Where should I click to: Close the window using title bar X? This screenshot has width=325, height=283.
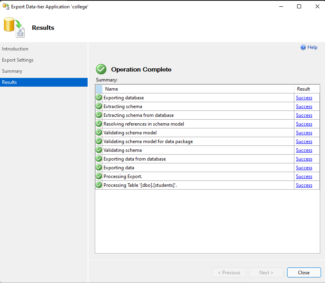pyautogui.click(x=317, y=6)
